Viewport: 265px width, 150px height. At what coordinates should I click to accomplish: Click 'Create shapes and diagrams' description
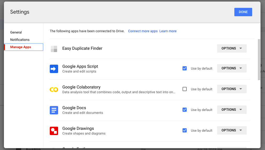point(84,134)
